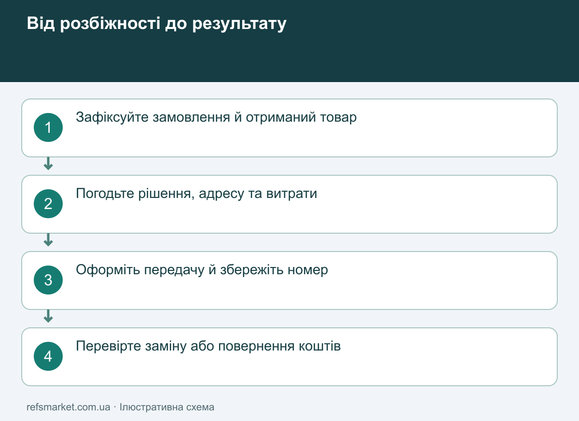Click the green circle numbered 4
Screen dimensions: 579x421
click(x=48, y=356)
